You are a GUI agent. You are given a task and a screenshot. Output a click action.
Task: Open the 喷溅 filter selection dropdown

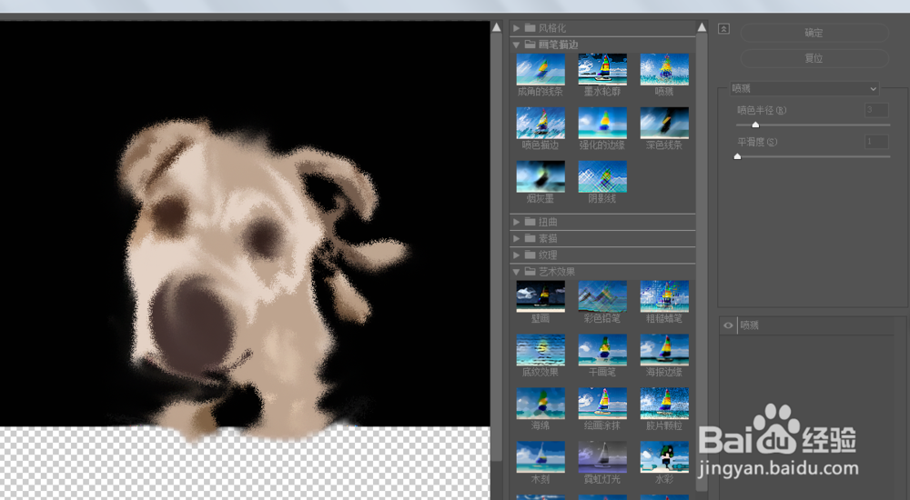pyautogui.click(x=804, y=89)
